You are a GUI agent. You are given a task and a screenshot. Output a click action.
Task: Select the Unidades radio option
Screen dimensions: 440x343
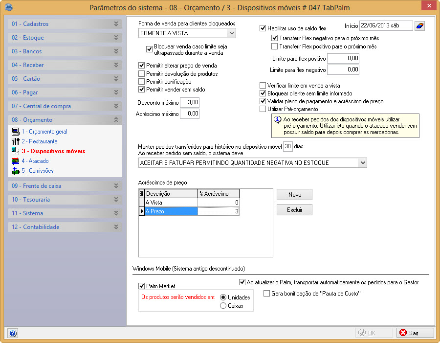[223, 297]
